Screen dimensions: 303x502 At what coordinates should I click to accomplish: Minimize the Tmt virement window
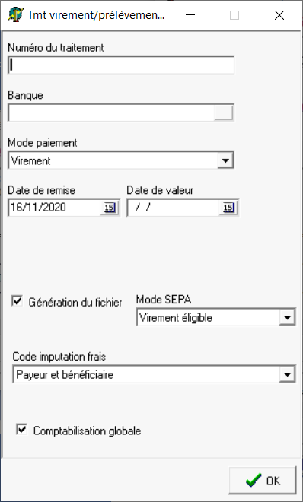point(190,15)
